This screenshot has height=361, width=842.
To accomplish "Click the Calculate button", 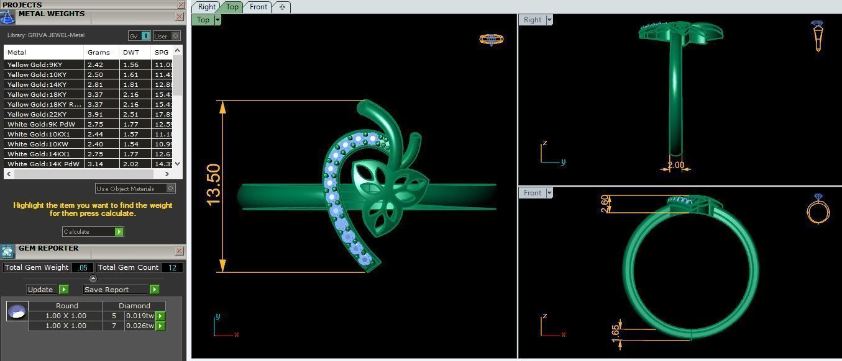I will (93, 231).
